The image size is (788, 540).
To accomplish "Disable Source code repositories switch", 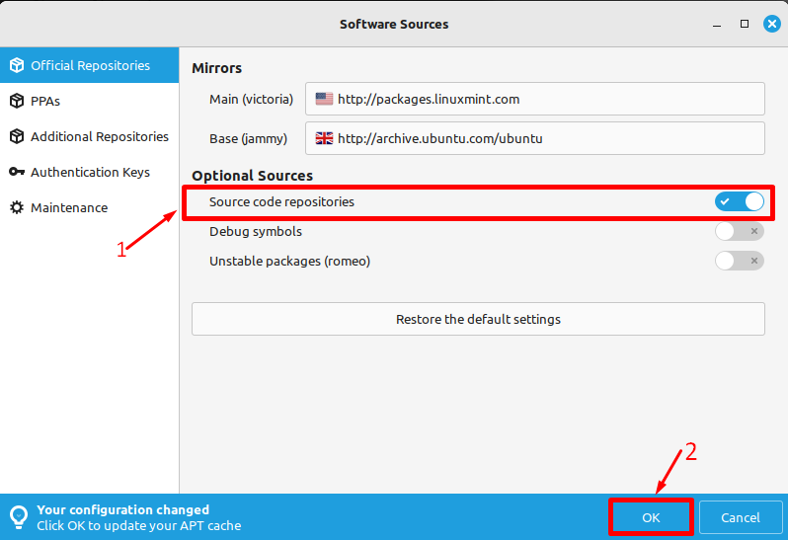I will point(740,201).
